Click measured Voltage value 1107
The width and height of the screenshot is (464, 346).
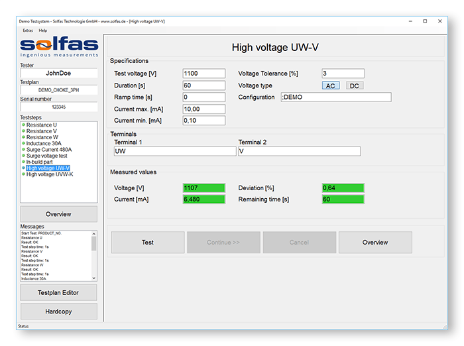coord(204,188)
